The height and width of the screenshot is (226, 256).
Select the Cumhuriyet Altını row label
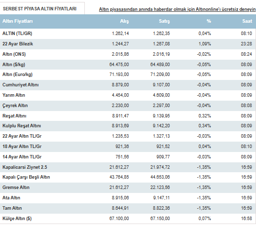tap(21, 85)
